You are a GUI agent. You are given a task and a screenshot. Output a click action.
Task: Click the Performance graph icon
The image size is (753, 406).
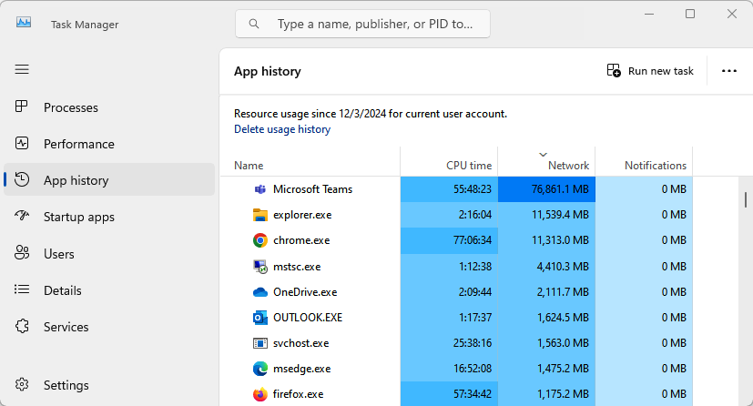click(22, 143)
